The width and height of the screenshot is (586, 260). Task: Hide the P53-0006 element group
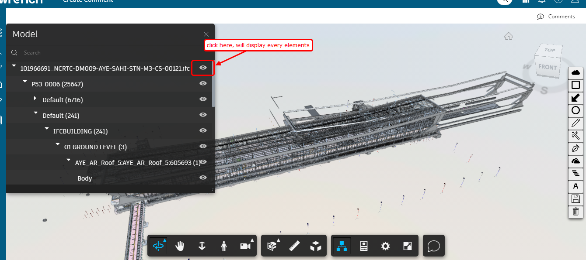click(202, 83)
